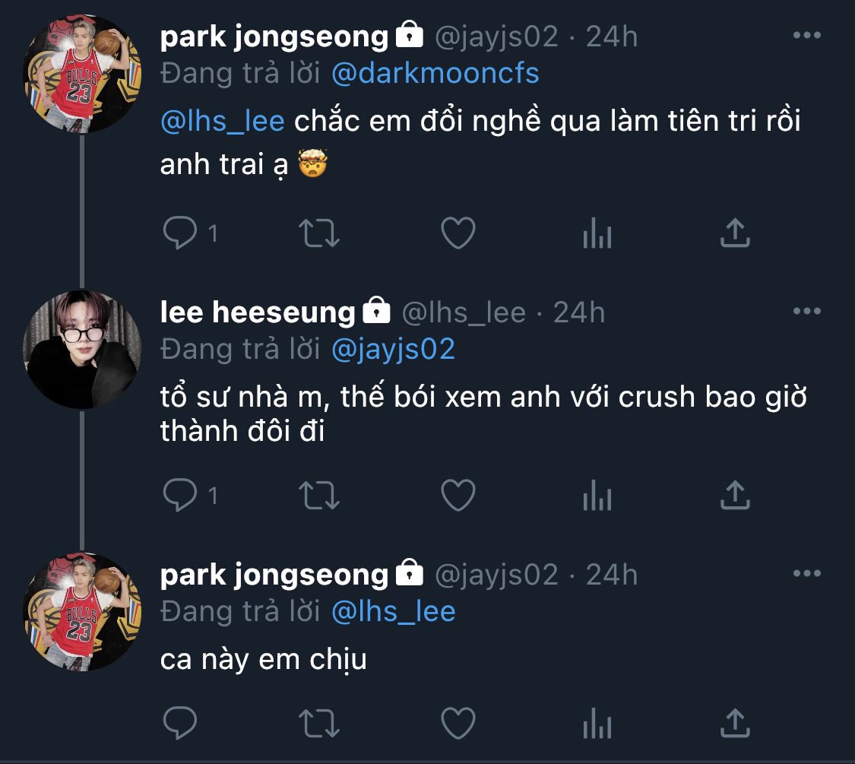The height and width of the screenshot is (764, 855).
Task: Reply to the first park jongseong tweet
Action: pos(180,233)
